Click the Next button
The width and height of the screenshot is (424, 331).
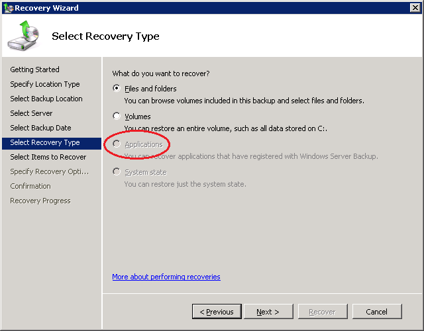pos(268,311)
